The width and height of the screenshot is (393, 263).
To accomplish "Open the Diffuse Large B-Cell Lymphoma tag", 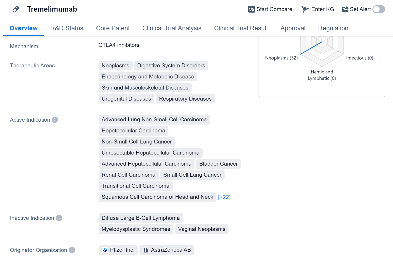I will coord(140,218).
